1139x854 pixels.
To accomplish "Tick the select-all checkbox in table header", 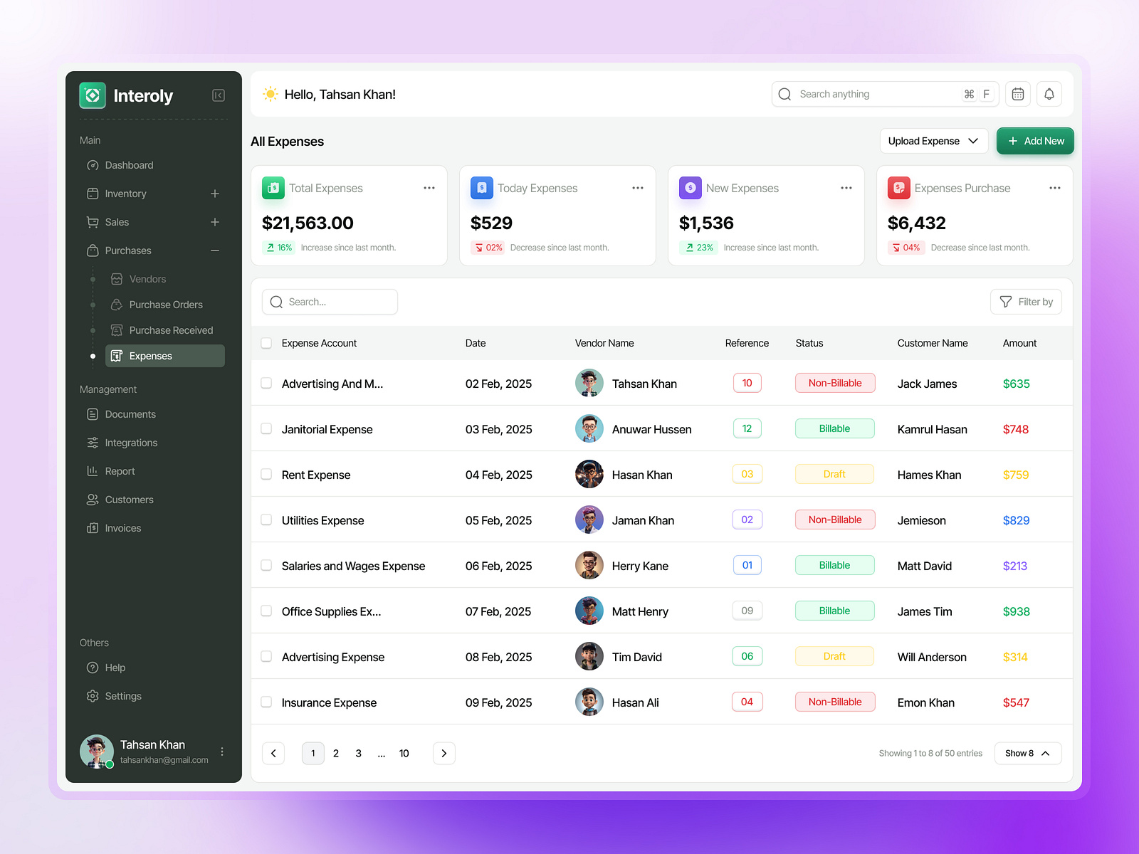I will click(266, 342).
